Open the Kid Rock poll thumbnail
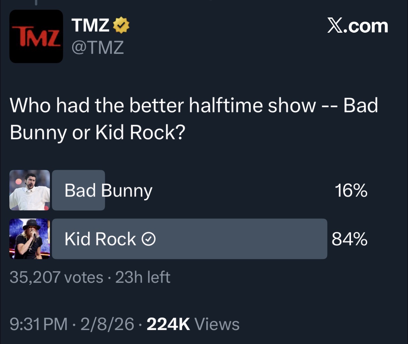This screenshot has height=344, width=408. click(30, 239)
